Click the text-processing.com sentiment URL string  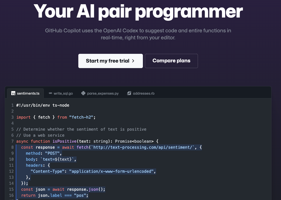143,147
